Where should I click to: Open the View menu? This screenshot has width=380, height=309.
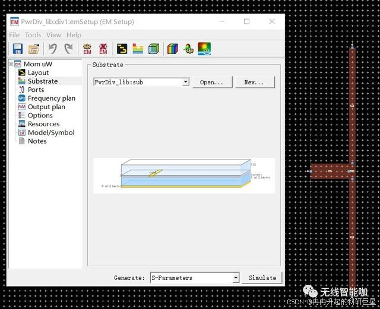click(53, 35)
